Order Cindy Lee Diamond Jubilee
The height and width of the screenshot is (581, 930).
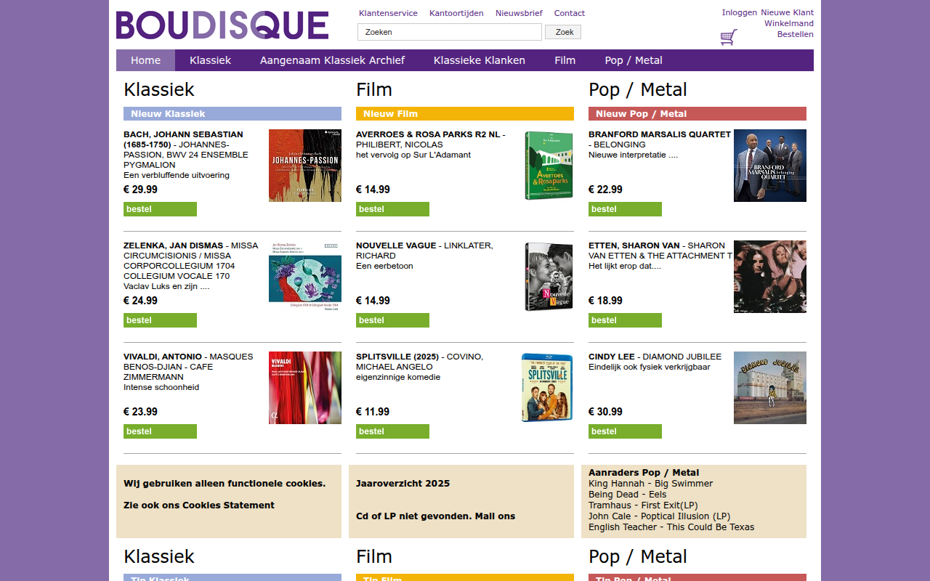click(x=625, y=431)
